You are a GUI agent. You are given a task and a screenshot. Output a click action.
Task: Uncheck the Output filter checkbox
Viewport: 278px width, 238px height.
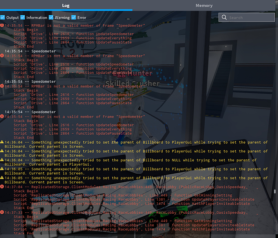click(2, 18)
